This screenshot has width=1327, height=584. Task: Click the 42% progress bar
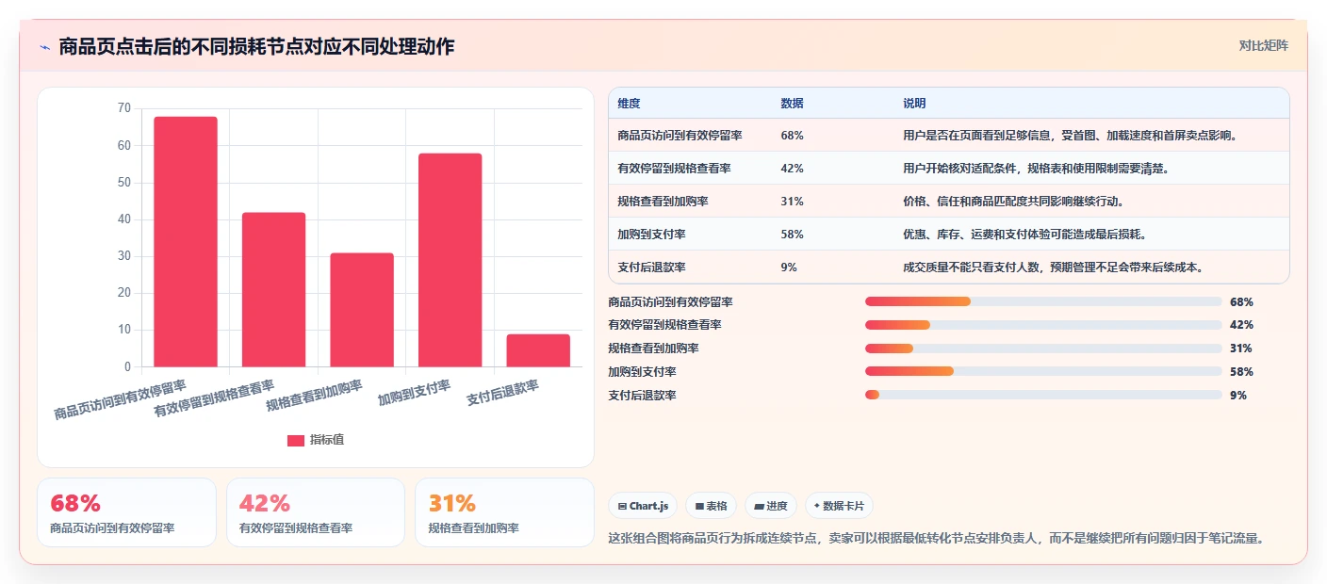pyautogui.click(x=1043, y=325)
